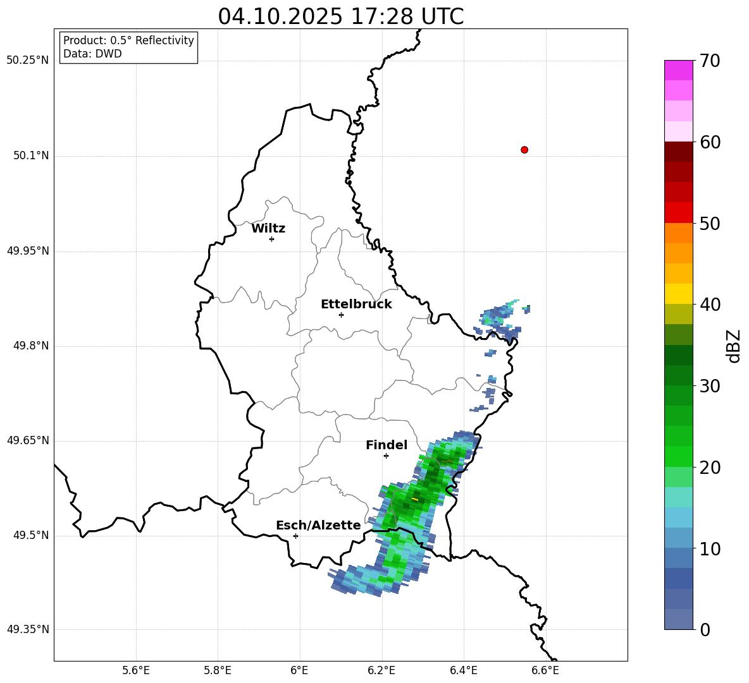Click the Esch/Alzette station cross marker

pyautogui.click(x=295, y=536)
